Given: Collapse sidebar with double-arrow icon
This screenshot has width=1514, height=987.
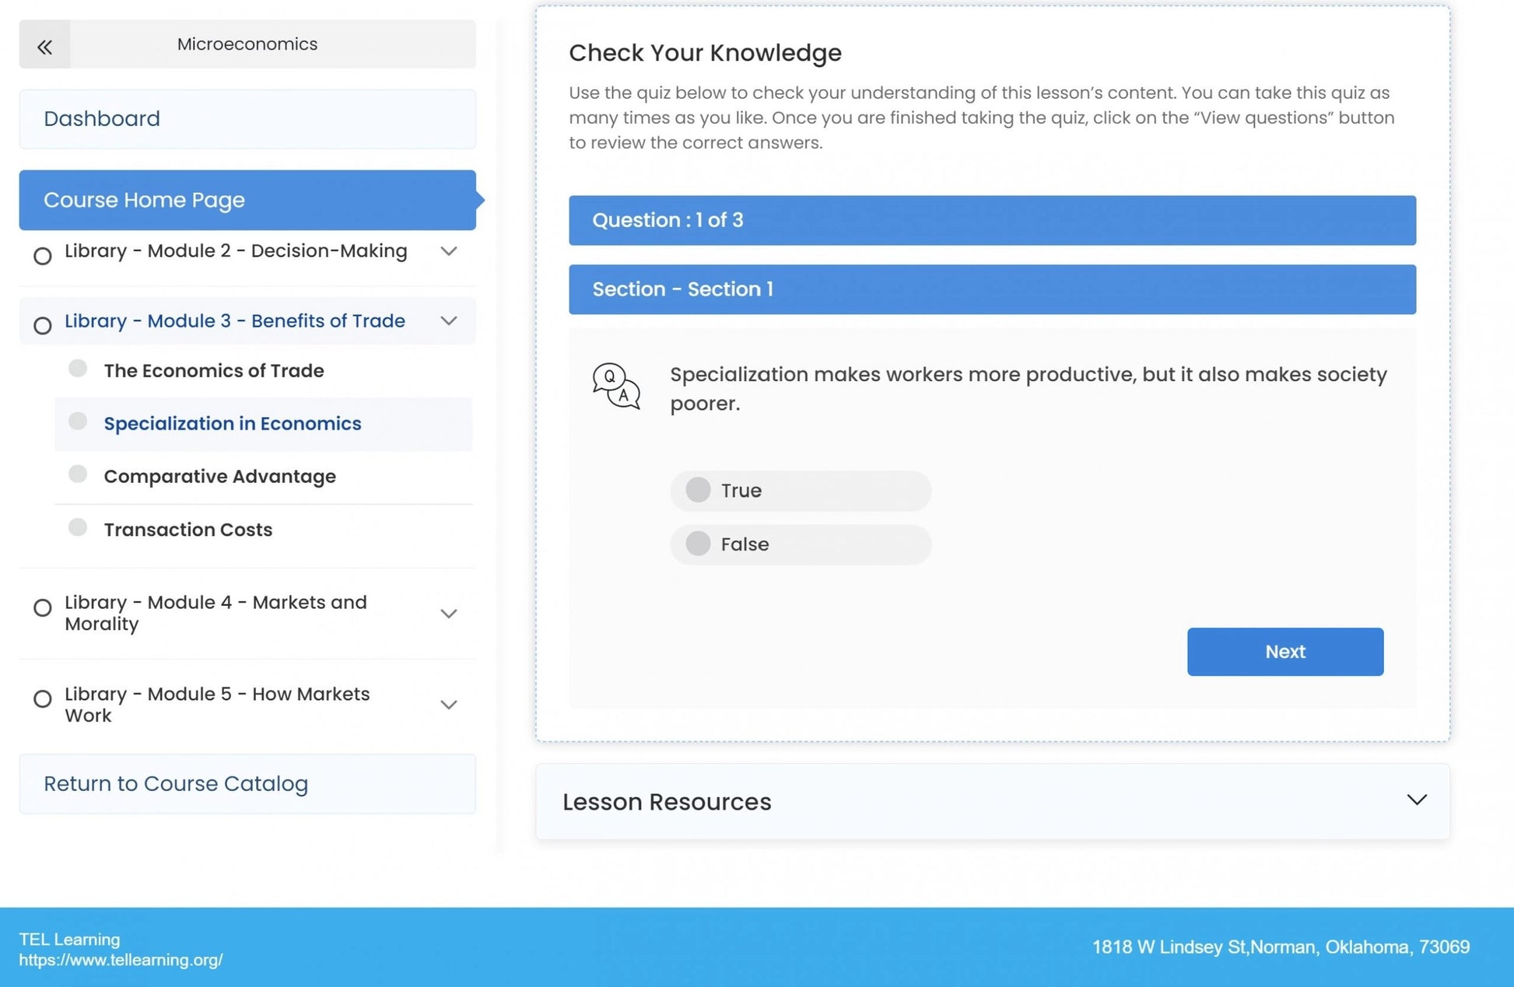Looking at the screenshot, I should (x=44, y=47).
